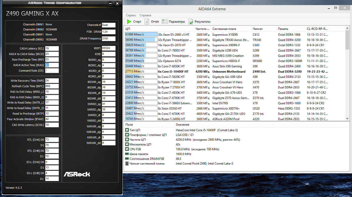Sort by the Частота column header
352x197 pixels.
202,29
